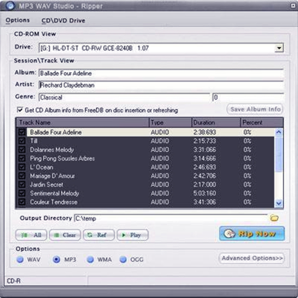Click the duration 2:17:000
This screenshot has width=298, height=298.
[x=205, y=185]
